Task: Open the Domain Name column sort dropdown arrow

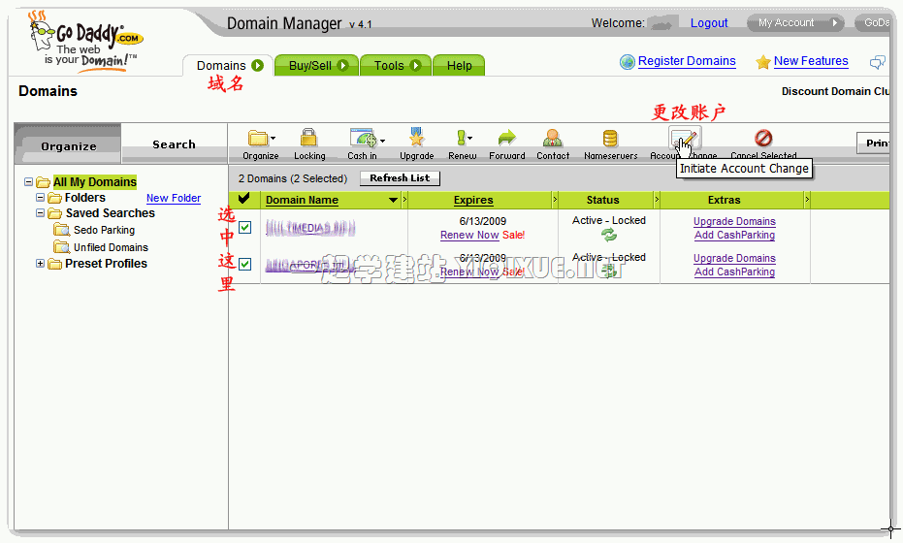Action: click(394, 201)
